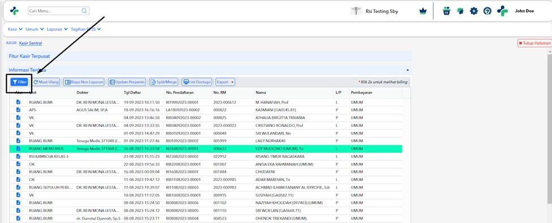
Task: Click the medical icon beside Rsi Testing Sby
Action: [x=356, y=11]
